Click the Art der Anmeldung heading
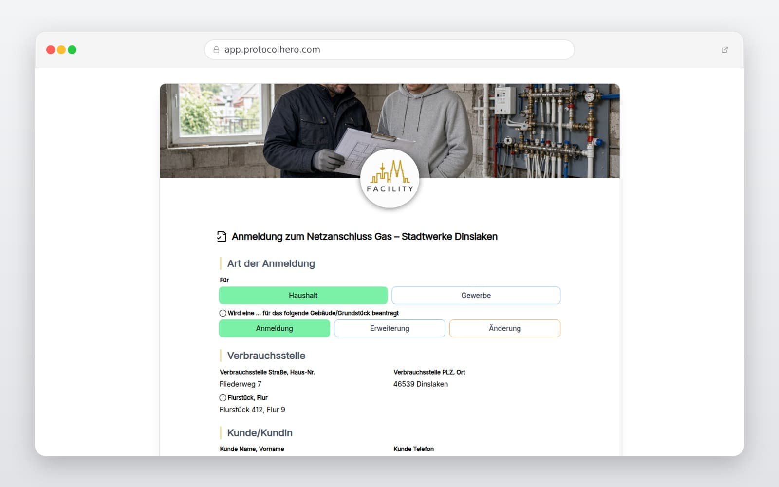779x487 pixels. [271, 263]
